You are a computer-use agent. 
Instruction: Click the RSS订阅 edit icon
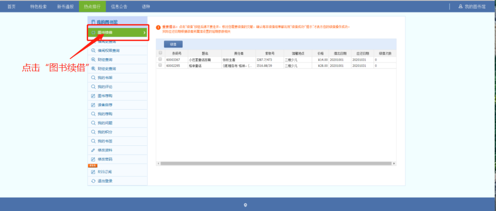(93, 172)
